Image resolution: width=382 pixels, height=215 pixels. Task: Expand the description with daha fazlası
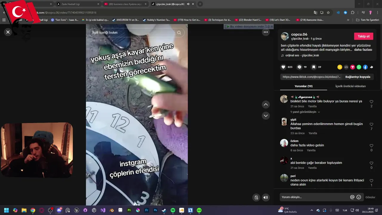[x=363, y=50]
